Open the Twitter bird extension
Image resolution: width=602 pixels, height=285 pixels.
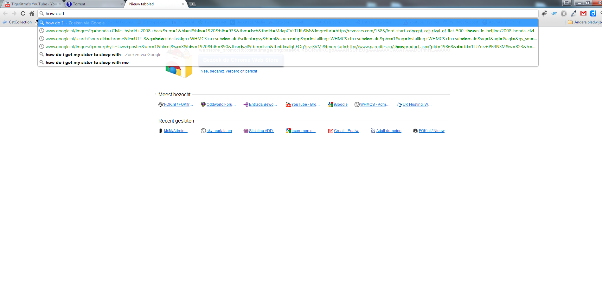click(x=554, y=13)
